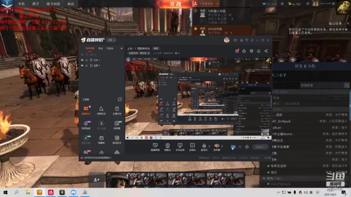
Task: Open Windows taskbar search
Action: point(17,192)
